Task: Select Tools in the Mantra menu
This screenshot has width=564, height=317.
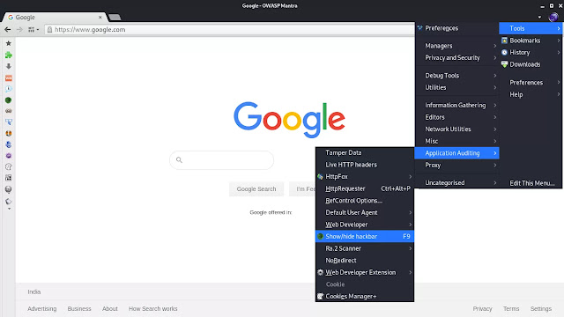Action: coord(531,28)
